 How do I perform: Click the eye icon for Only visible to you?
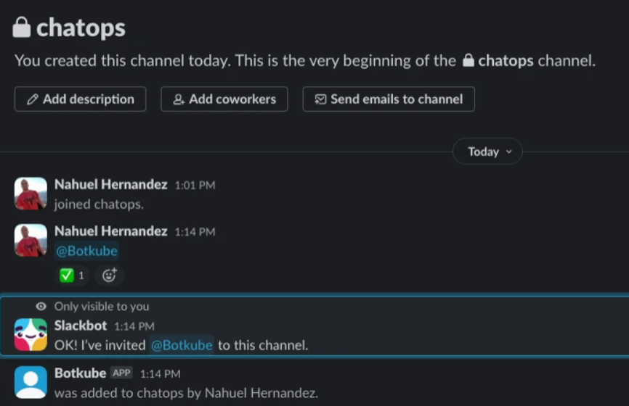(x=41, y=307)
